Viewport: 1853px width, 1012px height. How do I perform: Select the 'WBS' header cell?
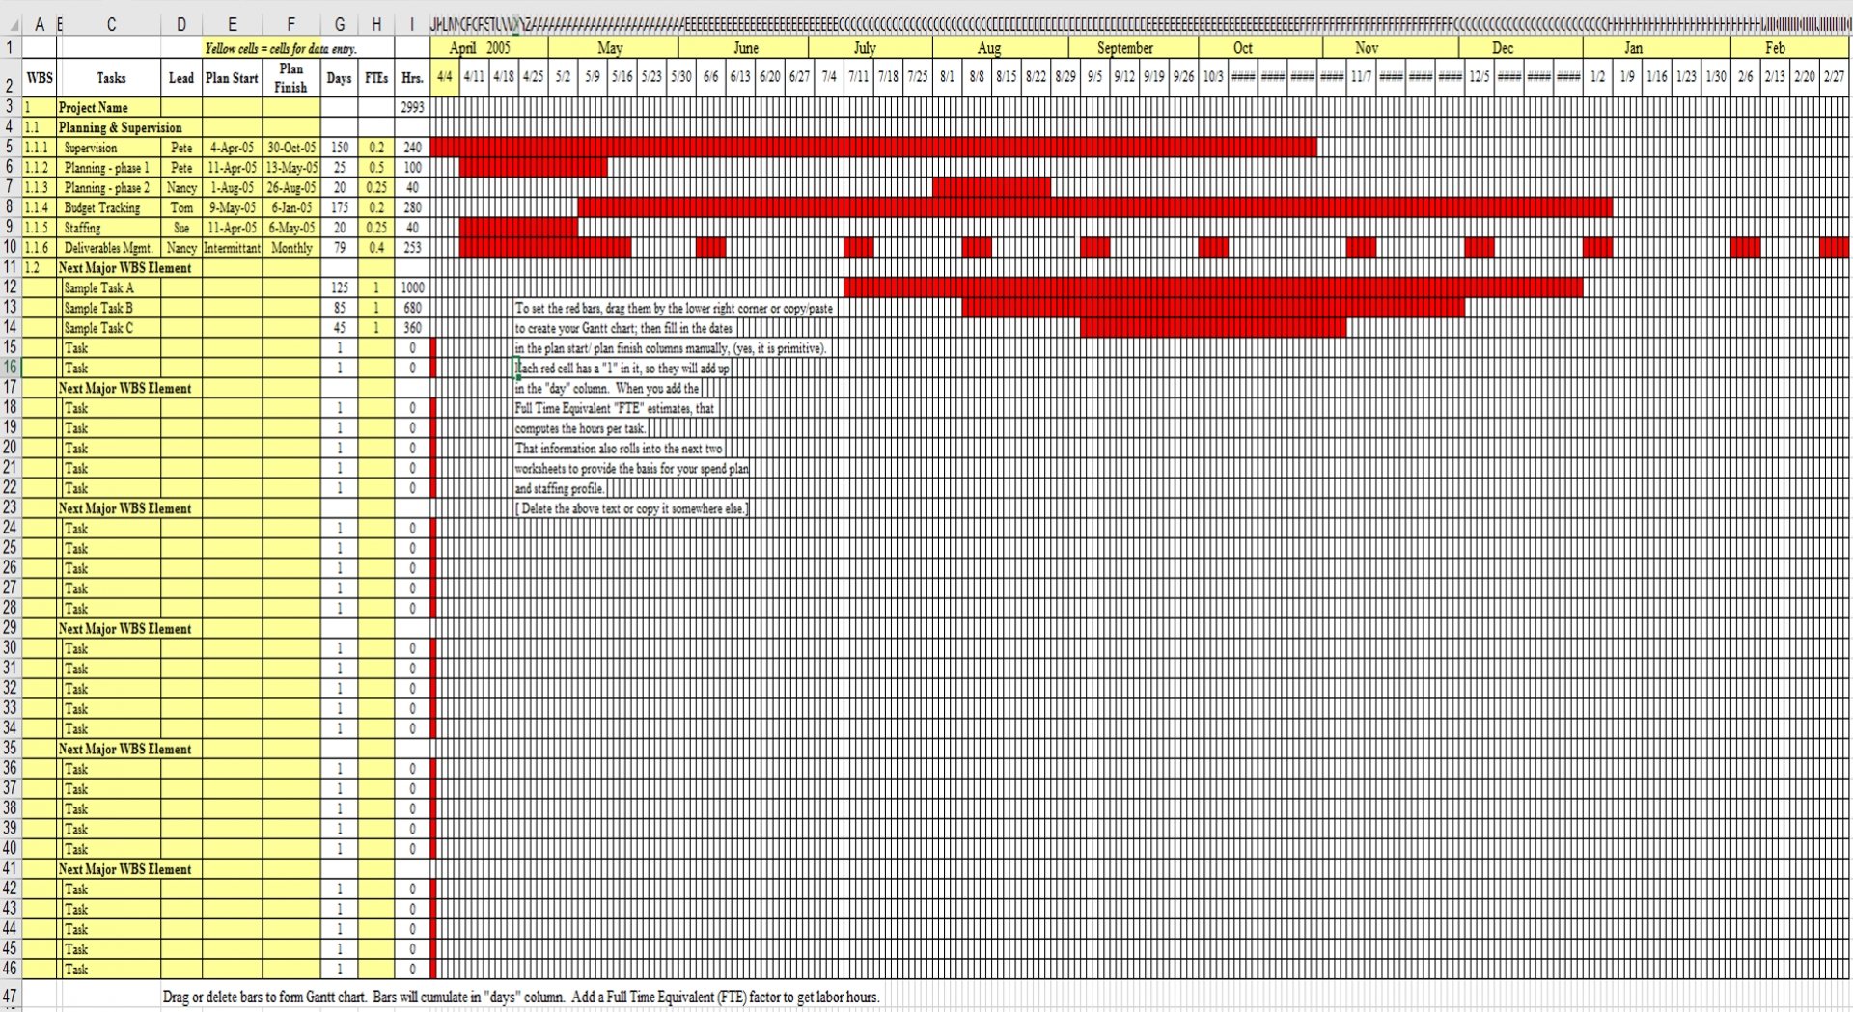pyautogui.click(x=40, y=78)
